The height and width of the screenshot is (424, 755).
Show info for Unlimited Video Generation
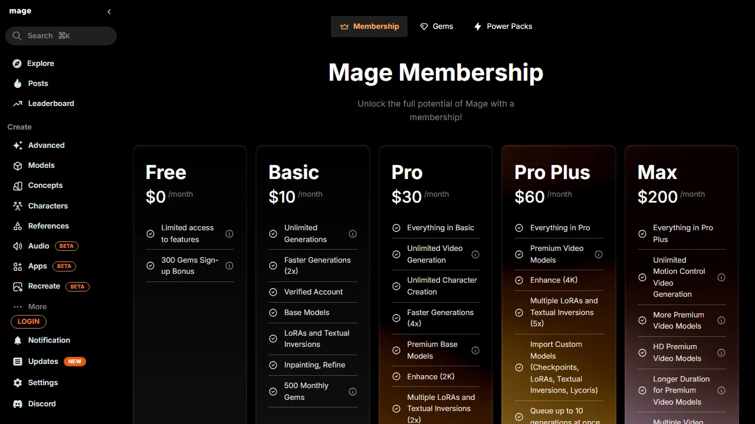point(475,254)
